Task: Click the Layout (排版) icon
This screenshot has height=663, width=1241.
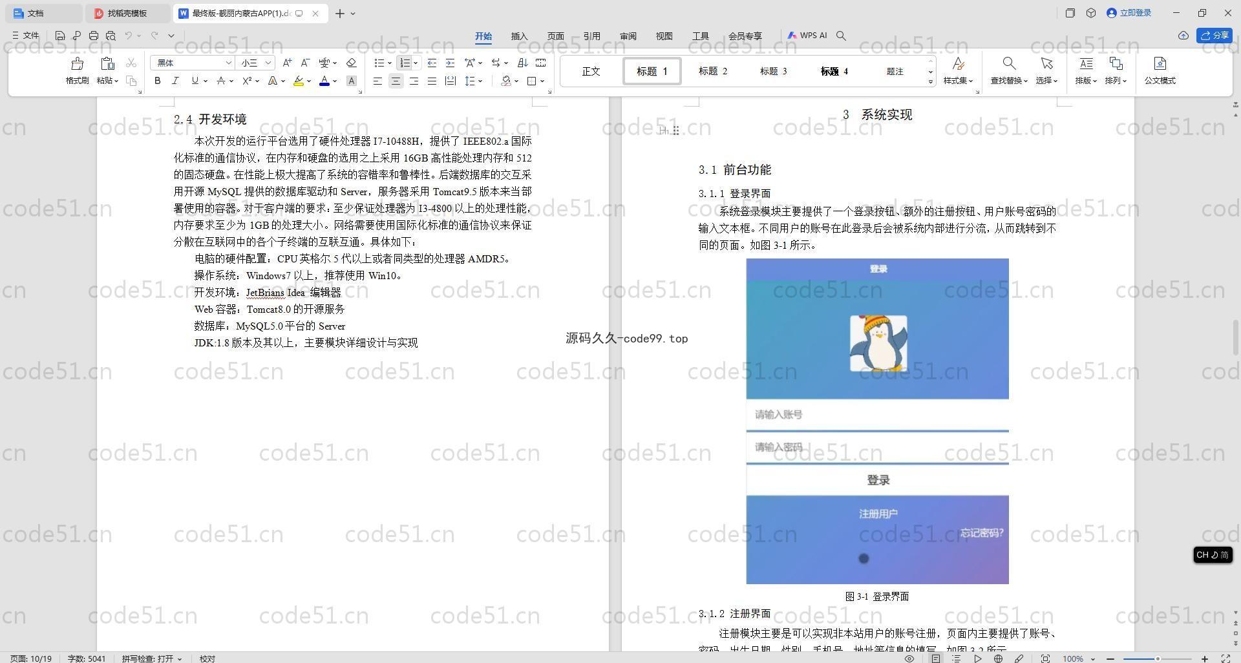Action: (x=1086, y=63)
